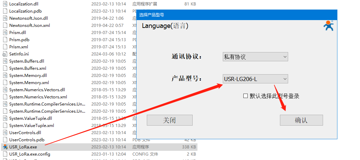Viewport: 360px width, 160px height.
Task: Click the 338 KB size of USR_LoRa.exe
Action: coord(189,147)
